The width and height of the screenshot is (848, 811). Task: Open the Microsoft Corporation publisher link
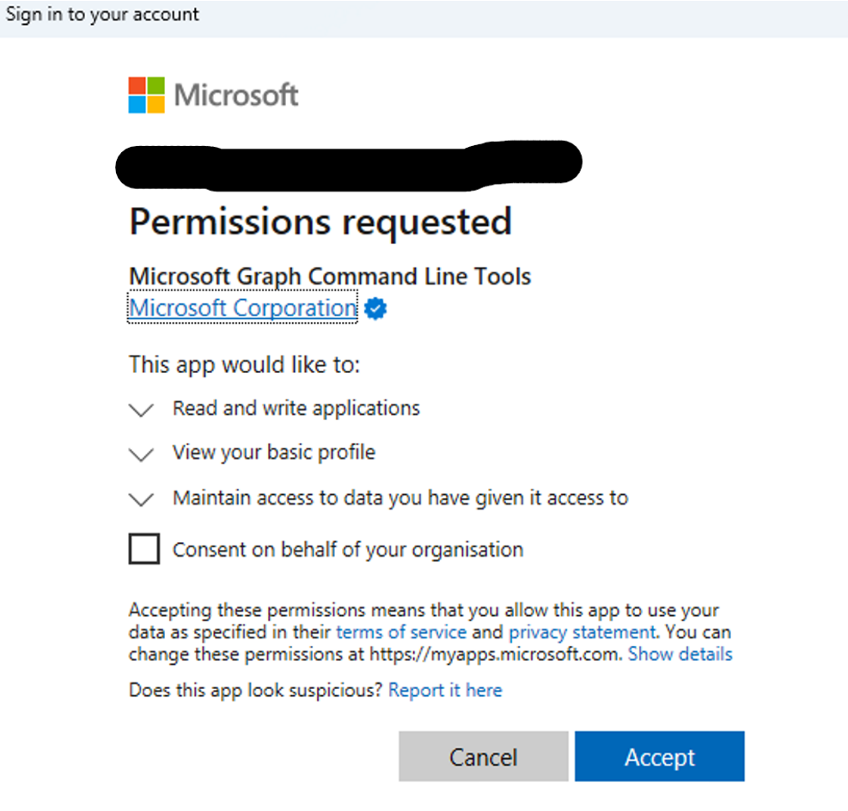242,308
